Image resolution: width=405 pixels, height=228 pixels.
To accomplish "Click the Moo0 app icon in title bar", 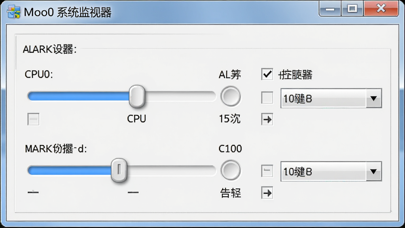I will [x=14, y=12].
